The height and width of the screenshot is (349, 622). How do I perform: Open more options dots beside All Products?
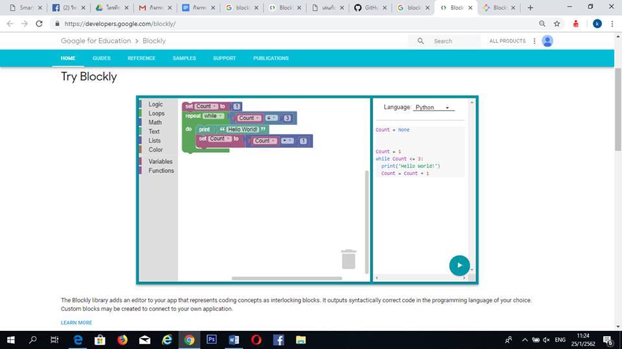pos(535,41)
